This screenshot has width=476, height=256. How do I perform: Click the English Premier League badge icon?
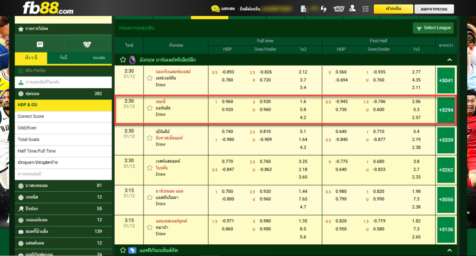[132, 60]
